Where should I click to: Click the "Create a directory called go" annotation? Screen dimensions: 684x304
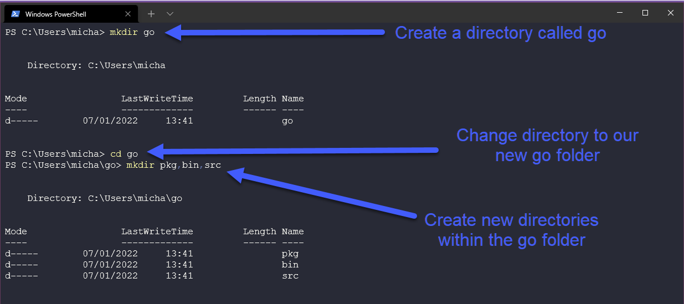[500, 33]
